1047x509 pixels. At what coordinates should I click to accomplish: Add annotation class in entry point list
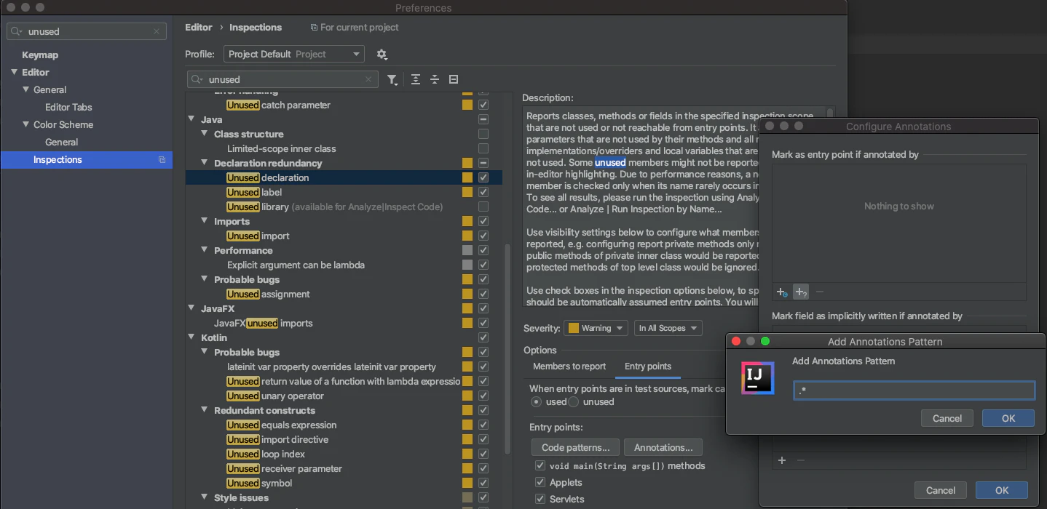(781, 292)
